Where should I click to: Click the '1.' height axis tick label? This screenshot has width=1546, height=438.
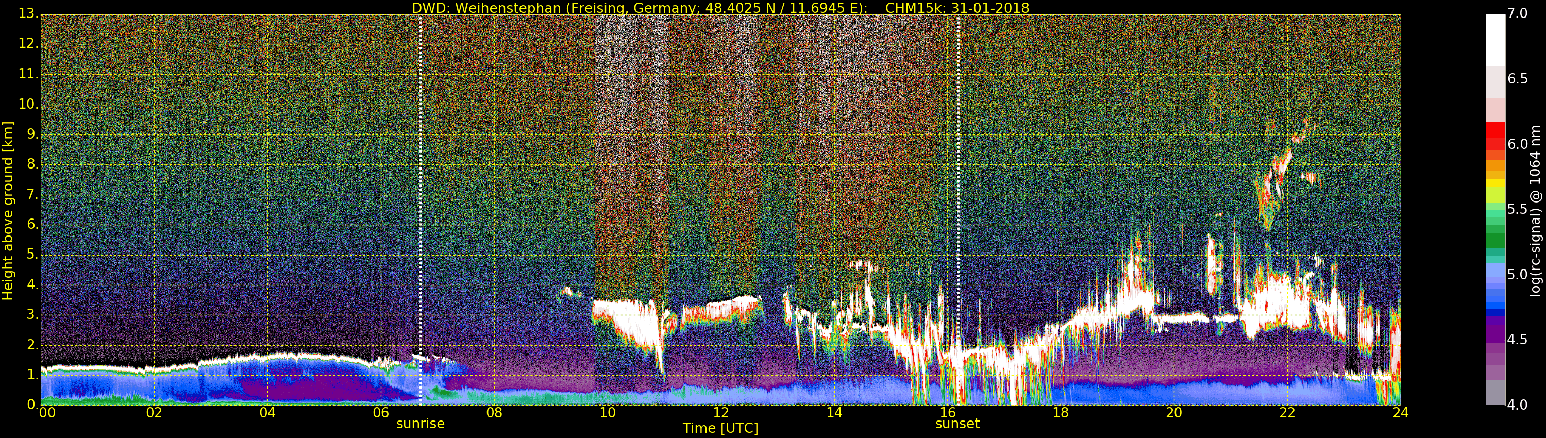[x=32, y=375]
